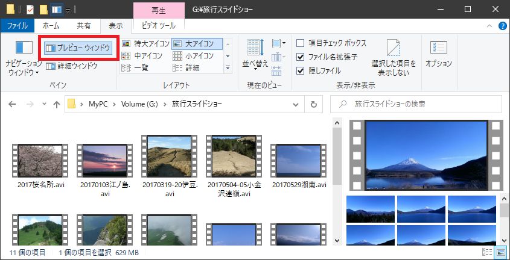Go up one folder level

coord(57,104)
